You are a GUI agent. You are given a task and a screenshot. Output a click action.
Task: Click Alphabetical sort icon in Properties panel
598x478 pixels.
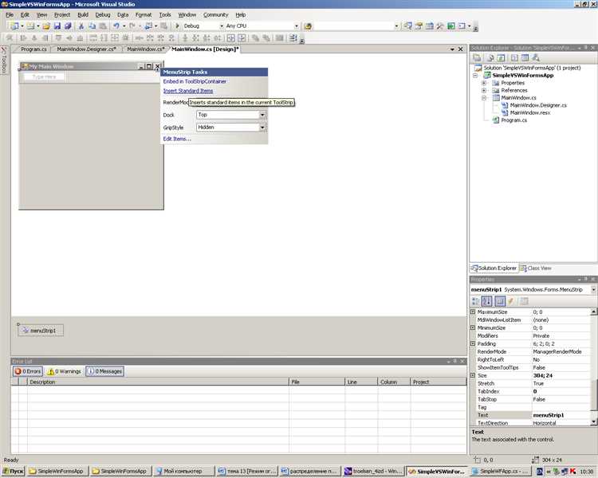point(487,301)
